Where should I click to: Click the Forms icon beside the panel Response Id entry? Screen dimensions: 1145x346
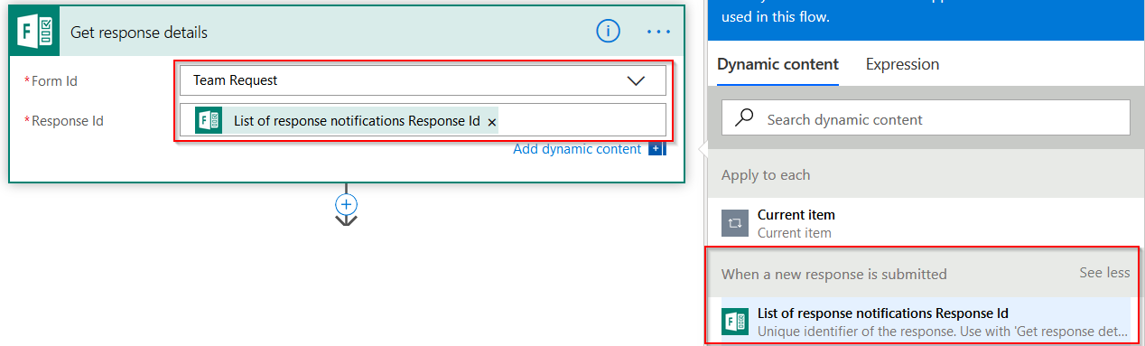pos(735,322)
